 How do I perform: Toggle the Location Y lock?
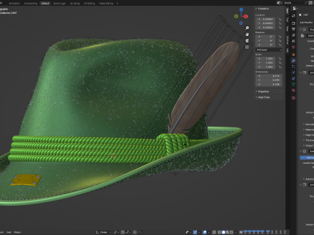pyautogui.click(x=279, y=23)
